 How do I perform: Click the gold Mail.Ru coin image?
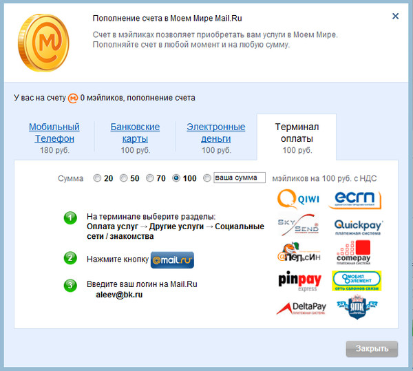point(44,43)
